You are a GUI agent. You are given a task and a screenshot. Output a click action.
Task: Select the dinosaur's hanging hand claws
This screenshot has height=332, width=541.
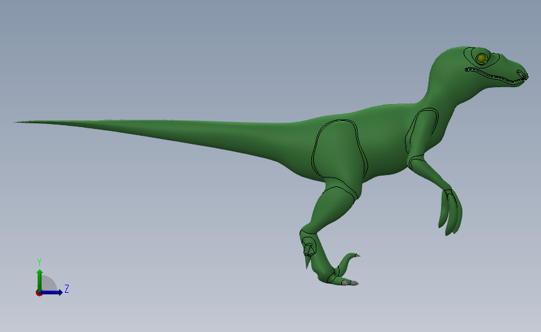450,213
